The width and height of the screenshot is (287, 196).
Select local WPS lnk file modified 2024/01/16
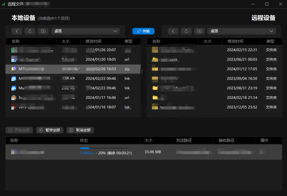click(73, 107)
